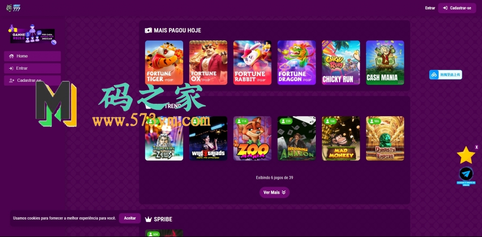This screenshot has height=237, width=482.
Task: Click the referral bonus banner
Action: (32, 35)
